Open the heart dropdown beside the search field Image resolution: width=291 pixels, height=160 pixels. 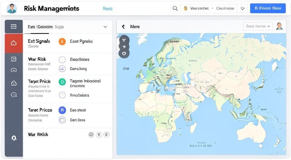(x=242, y=8)
